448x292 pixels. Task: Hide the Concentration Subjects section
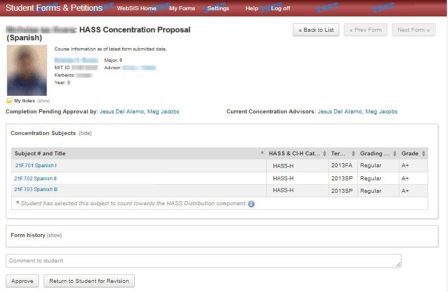85,133
